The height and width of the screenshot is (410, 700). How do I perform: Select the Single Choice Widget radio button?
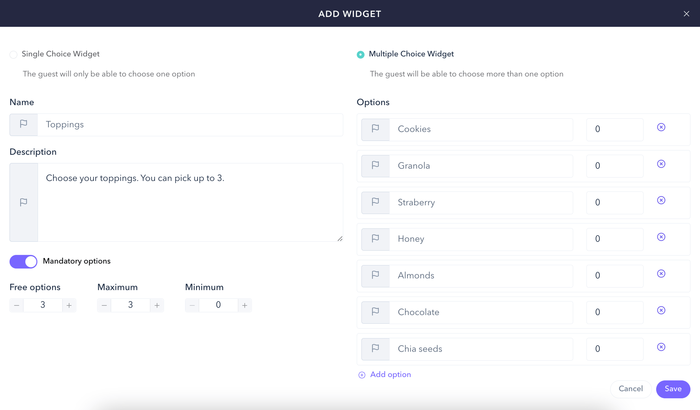(13, 54)
